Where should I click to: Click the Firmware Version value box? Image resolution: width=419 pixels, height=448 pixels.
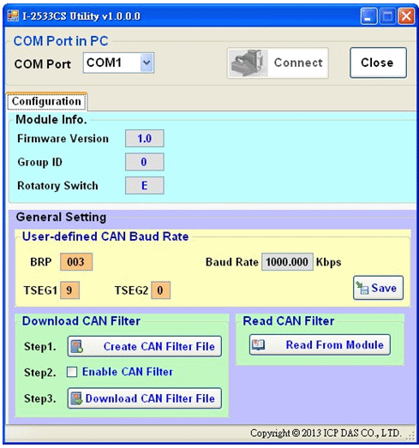coord(144,138)
